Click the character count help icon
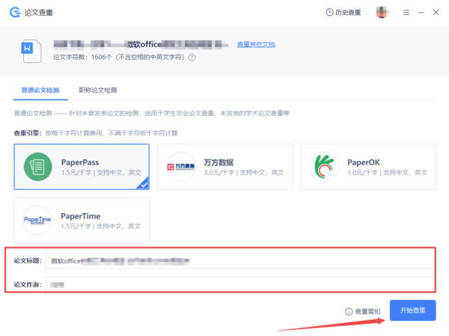 [x=192, y=58]
